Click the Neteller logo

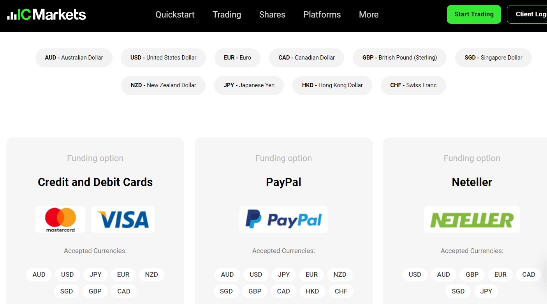[472, 220]
